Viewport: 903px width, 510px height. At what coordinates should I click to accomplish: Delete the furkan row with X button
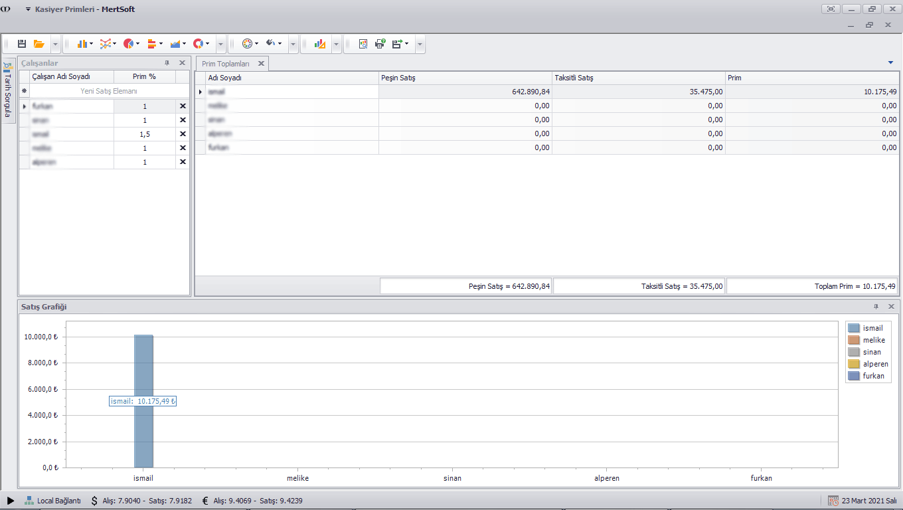click(183, 106)
